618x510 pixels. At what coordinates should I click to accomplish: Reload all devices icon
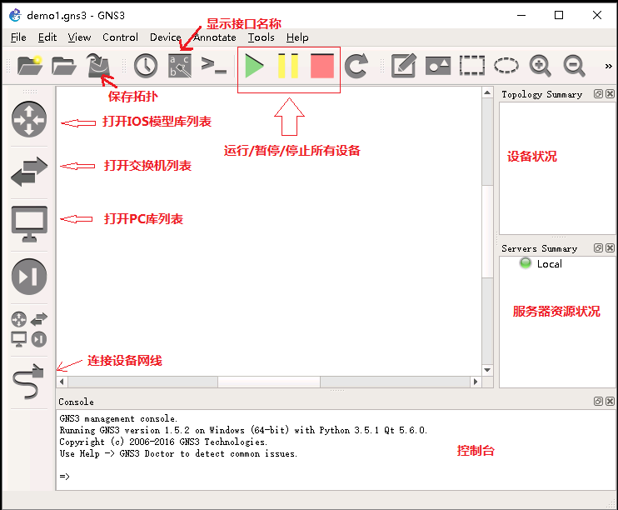(x=356, y=66)
